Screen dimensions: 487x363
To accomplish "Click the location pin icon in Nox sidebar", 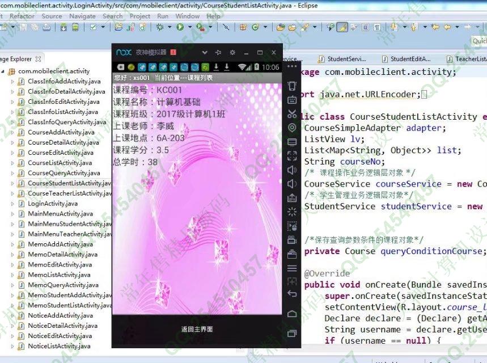I will 292,128.
